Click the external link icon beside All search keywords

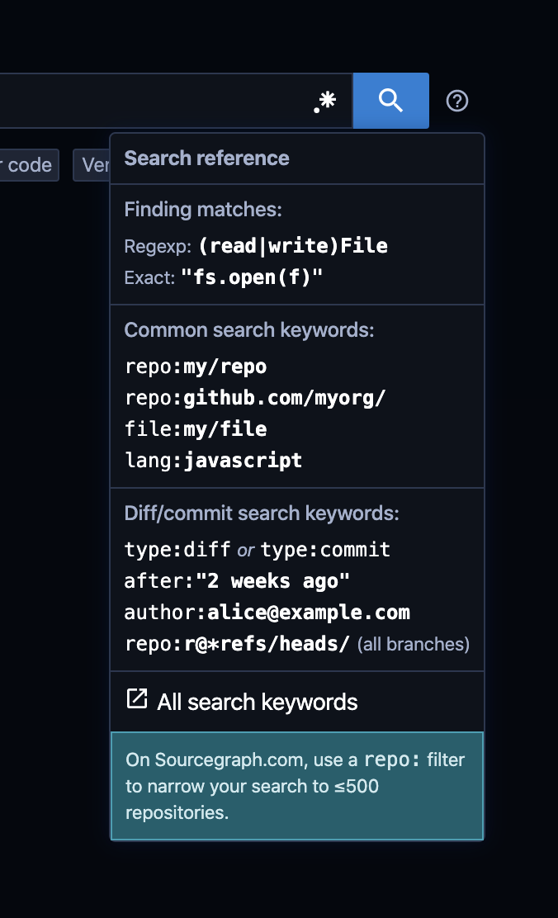point(137,699)
